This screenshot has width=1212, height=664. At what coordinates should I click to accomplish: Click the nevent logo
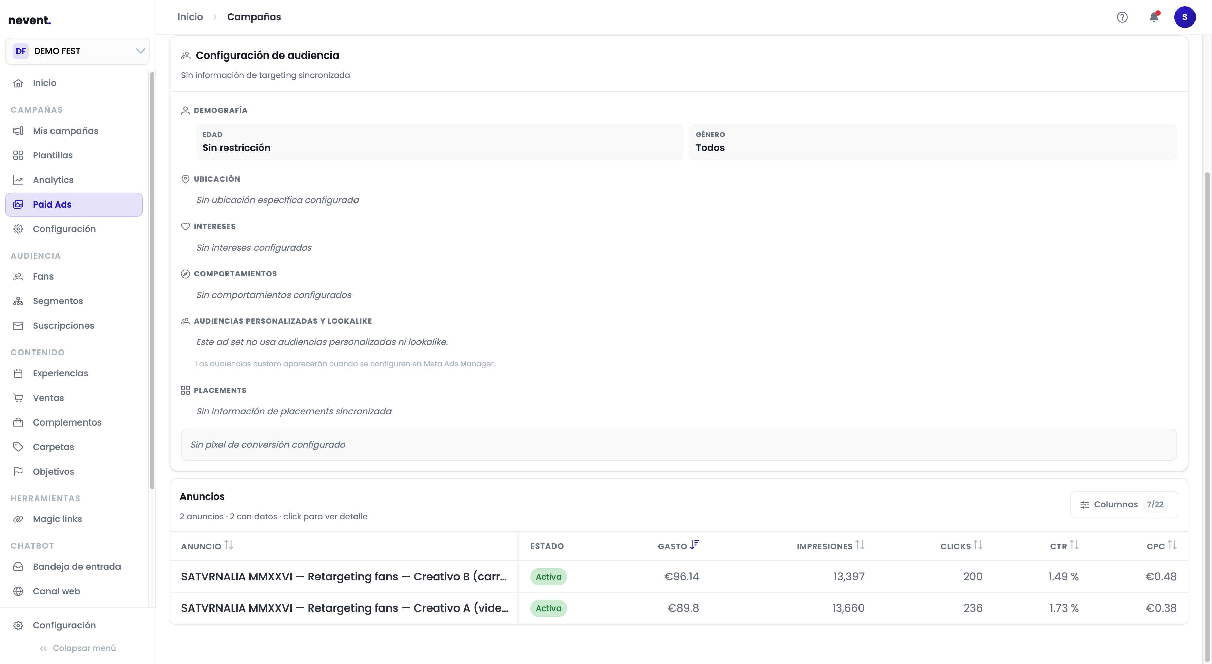[x=30, y=20]
